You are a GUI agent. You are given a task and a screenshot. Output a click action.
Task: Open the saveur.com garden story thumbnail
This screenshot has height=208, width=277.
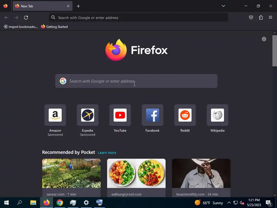71,173
